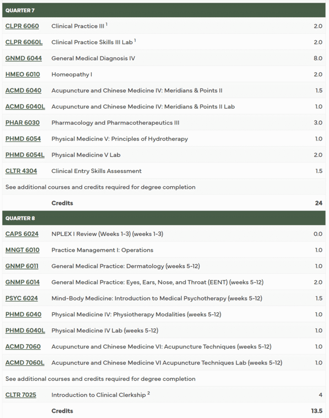Click the 'Homeopathy I' course title
Image resolution: width=329 pixels, height=418 pixels.
[72, 74]
